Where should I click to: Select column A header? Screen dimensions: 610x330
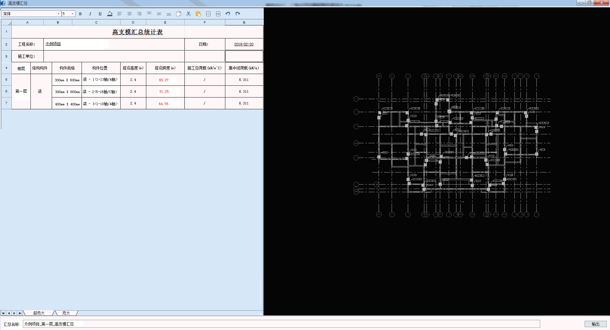coord(28,23)
